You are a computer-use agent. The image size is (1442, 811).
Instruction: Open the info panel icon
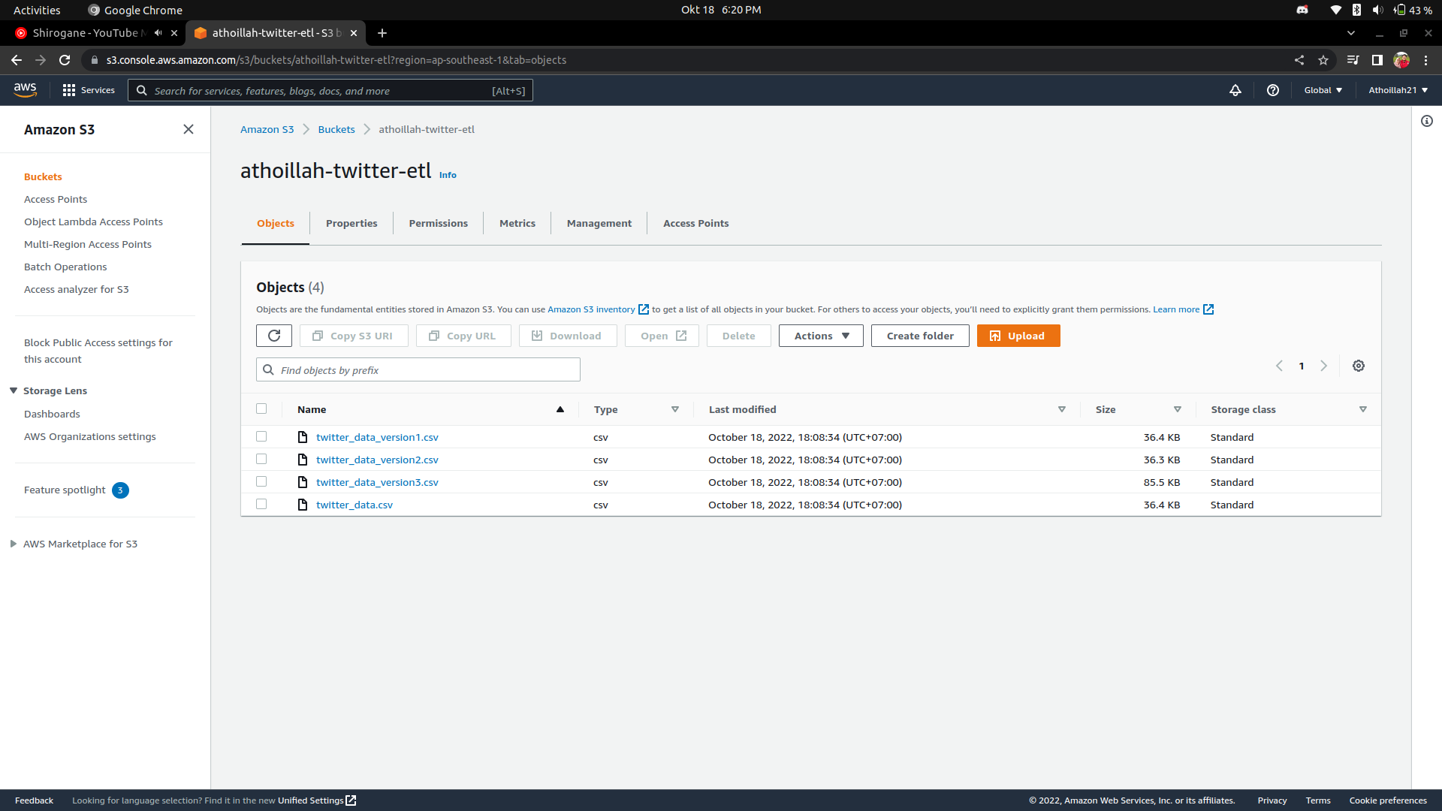click(1426, 121)
